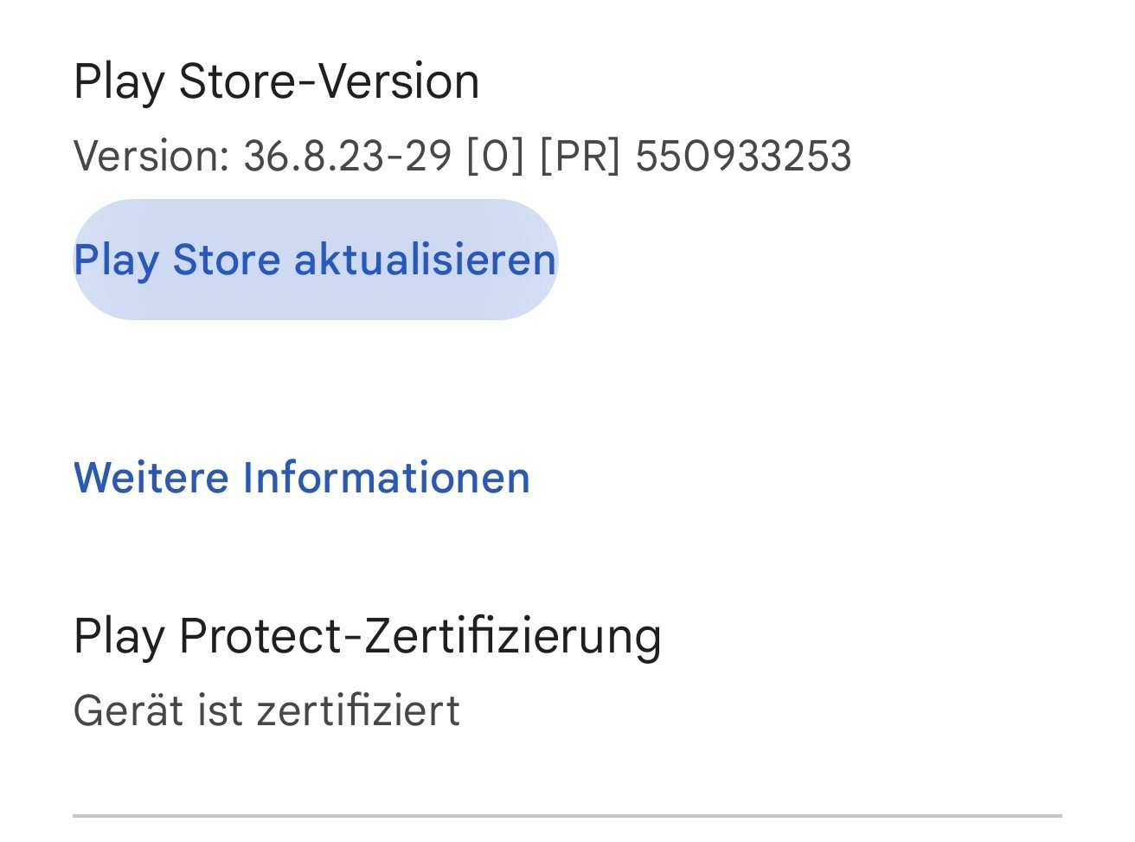Tap the [0] tag in version line
Screen dimensions: 1135x842
495,157
